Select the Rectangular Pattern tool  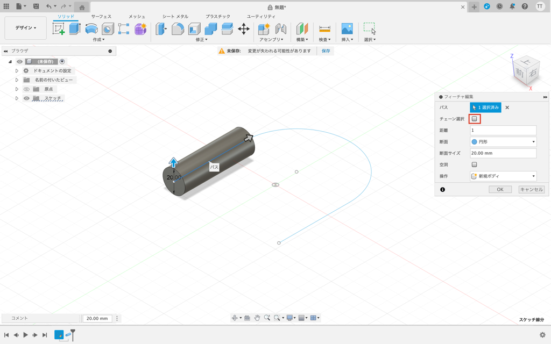pos(124,29)
